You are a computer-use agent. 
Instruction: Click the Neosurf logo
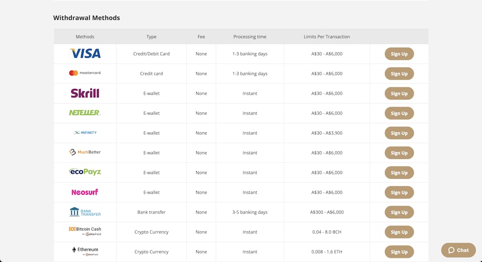click(85, 192)
